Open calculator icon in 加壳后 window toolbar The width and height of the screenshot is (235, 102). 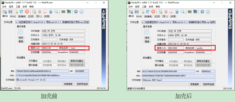(x=177, y=12)
